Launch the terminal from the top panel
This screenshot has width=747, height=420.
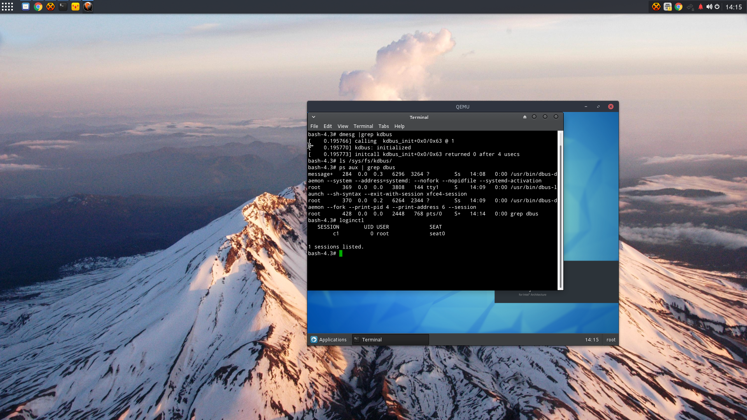(63, 7)
